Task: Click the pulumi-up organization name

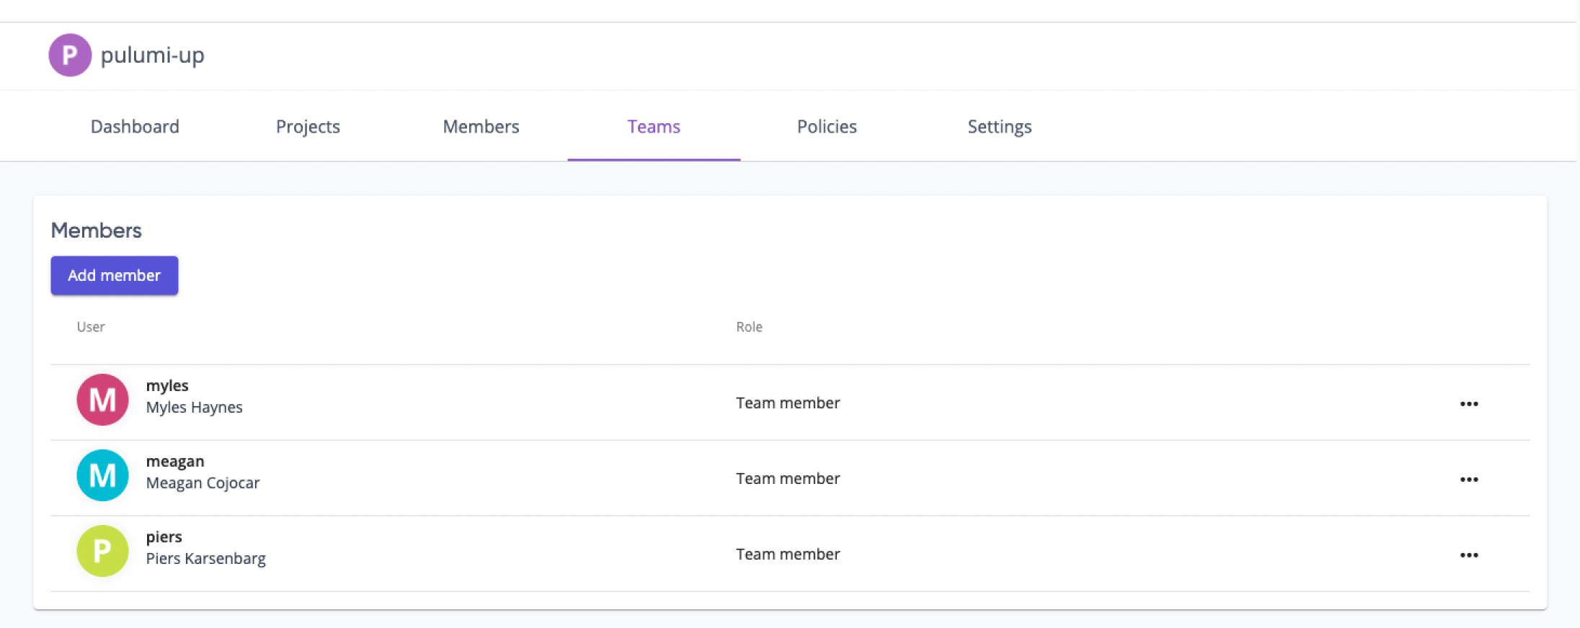Action: [x=152, y=55]
